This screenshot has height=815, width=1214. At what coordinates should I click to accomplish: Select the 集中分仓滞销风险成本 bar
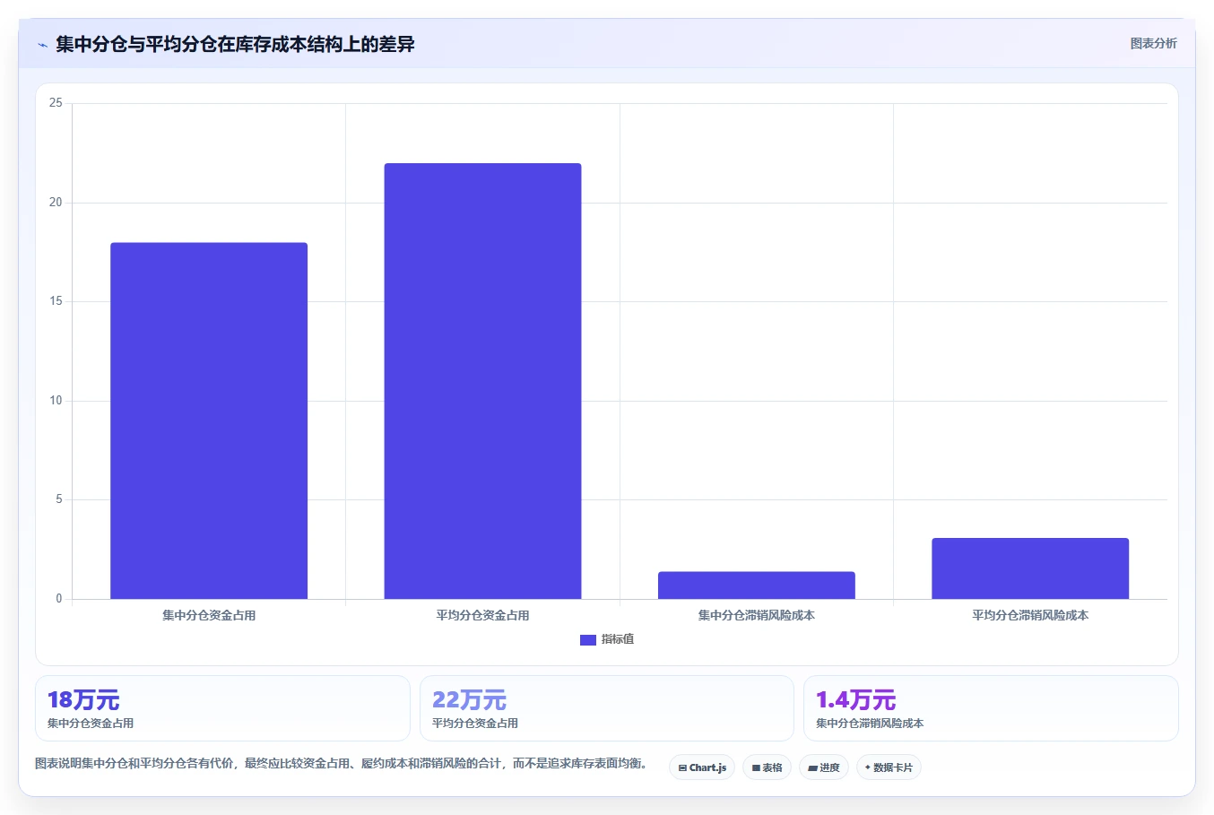tap(757, 585)
